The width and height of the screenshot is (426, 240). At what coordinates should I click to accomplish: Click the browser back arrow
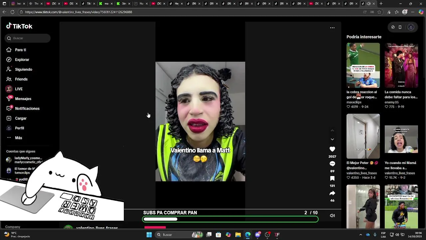[x=4, y=12]
